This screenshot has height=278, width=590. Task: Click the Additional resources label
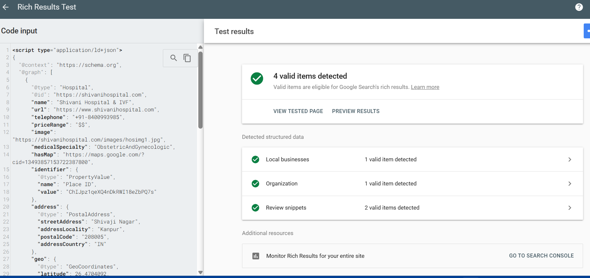268,233
